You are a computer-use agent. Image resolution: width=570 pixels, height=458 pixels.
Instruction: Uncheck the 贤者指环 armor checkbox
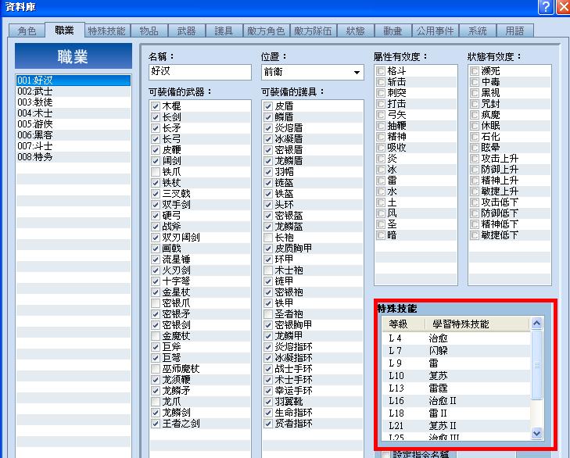[268, 423]
